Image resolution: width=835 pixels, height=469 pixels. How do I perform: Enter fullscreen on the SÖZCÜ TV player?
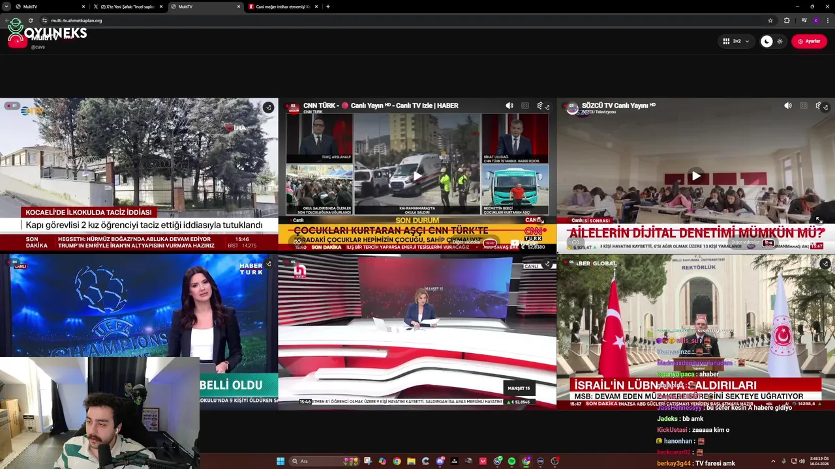pyautogui.click(x=819, y=220)
